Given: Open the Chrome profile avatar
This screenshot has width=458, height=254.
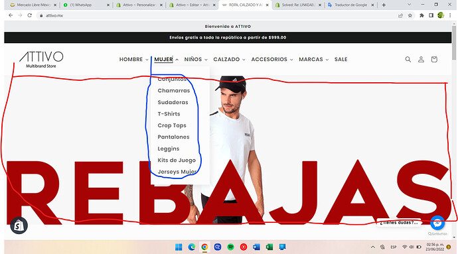Looking at the screenshot, I should point(441,15).
